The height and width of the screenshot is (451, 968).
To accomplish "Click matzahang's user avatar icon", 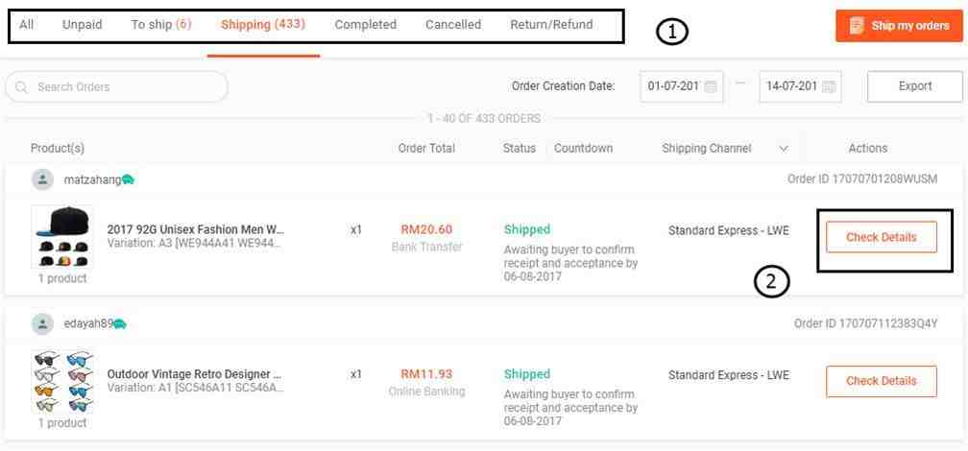I will (42, 179).
